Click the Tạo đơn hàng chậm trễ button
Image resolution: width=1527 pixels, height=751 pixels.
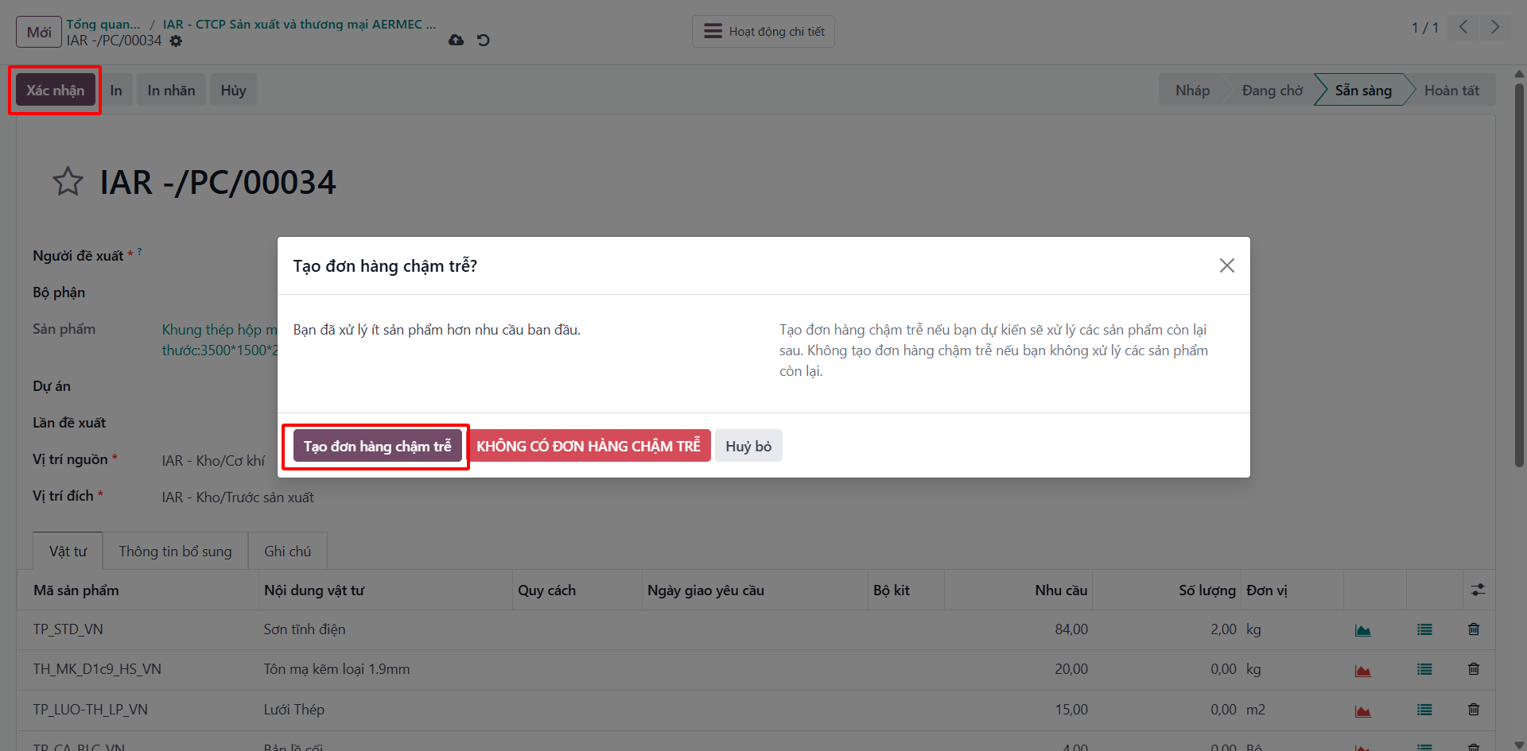coord(377,446)
